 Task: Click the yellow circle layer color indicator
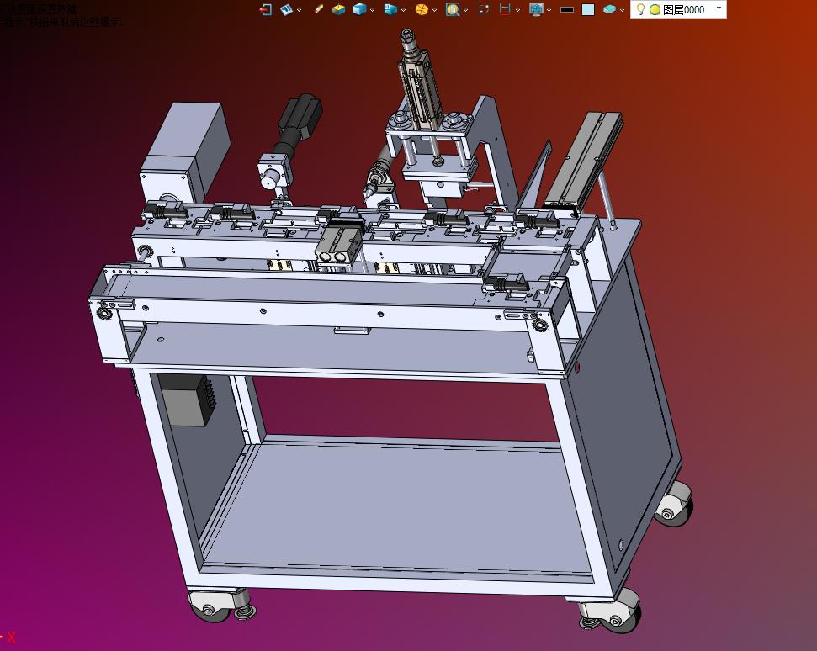click(655, 9)
